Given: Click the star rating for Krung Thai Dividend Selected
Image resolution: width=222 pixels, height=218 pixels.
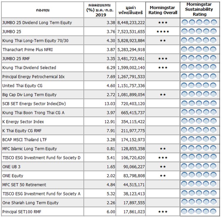Looking at the screenshot, I should click(x=163, y=68).
